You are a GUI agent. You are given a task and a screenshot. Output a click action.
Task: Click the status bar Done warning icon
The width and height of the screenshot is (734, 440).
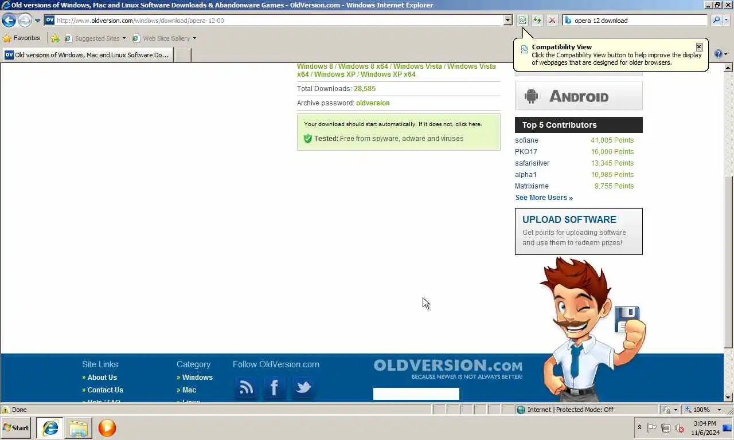click(6, 410)
